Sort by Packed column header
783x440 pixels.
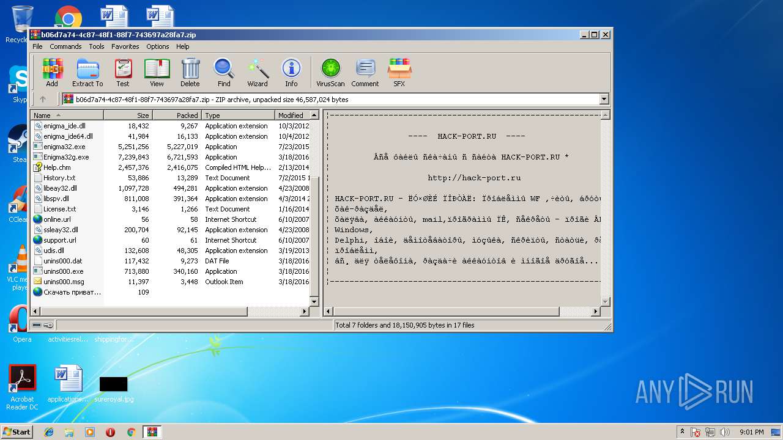[177, 115]
